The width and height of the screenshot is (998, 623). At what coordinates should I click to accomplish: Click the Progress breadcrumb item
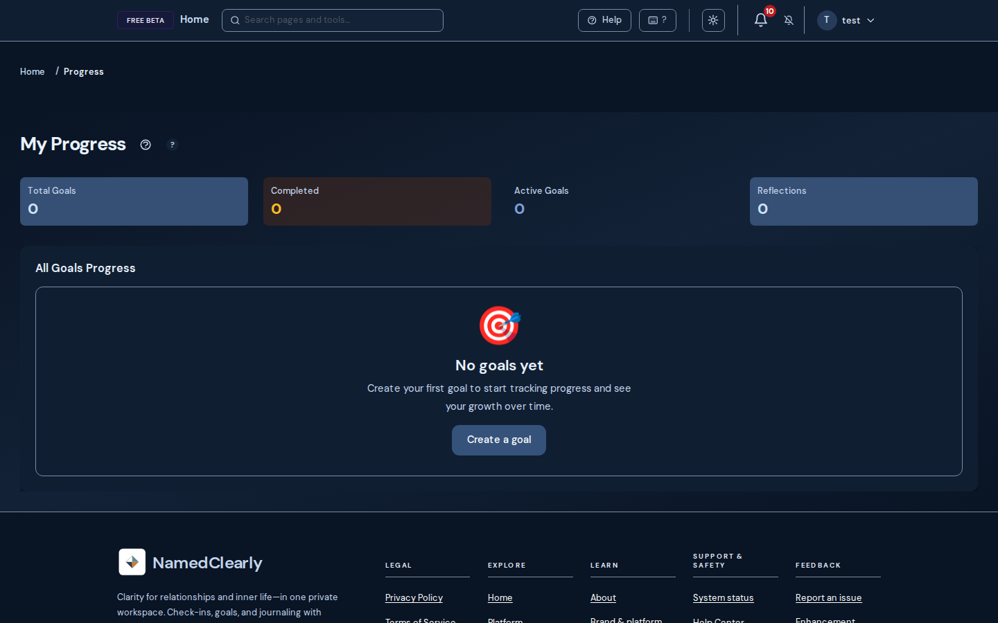coord(84,71)
